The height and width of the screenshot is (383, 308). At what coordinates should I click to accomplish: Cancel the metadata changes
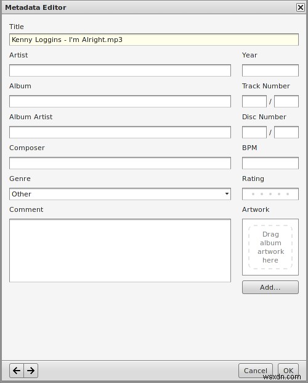[256, 371]
